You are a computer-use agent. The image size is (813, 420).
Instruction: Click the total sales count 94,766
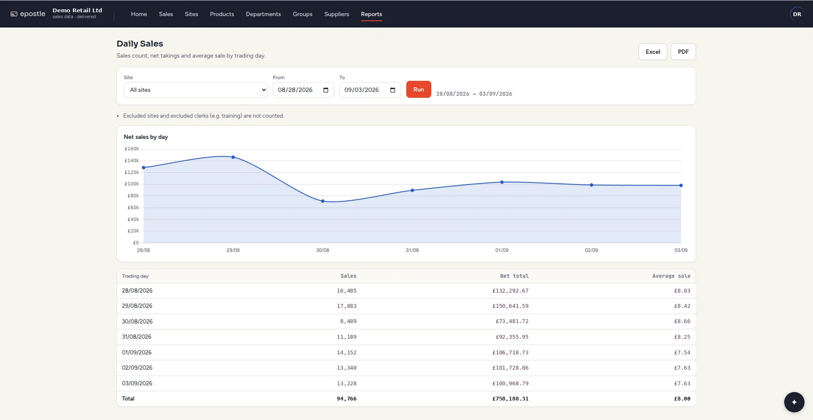(x=346, y=398)
